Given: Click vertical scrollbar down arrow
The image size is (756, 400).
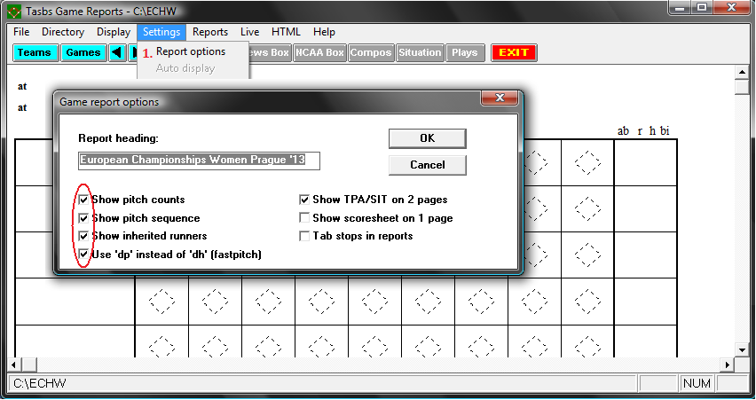Looking at the screenshot, I should click(742, 349).
